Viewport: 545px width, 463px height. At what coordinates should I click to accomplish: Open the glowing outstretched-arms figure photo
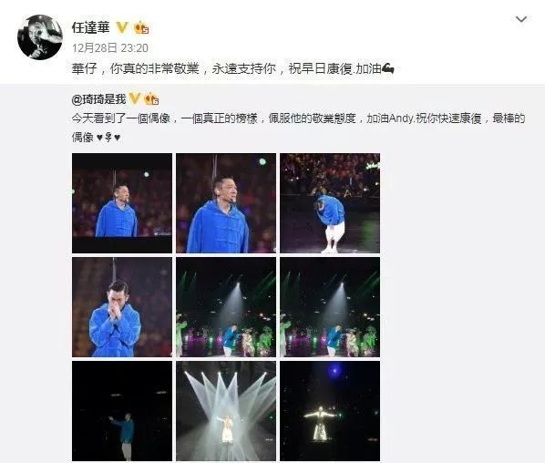pos(330,411)
